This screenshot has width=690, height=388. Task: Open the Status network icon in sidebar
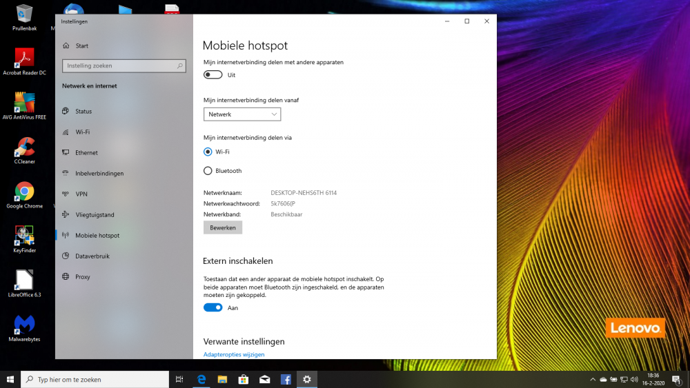66,112
